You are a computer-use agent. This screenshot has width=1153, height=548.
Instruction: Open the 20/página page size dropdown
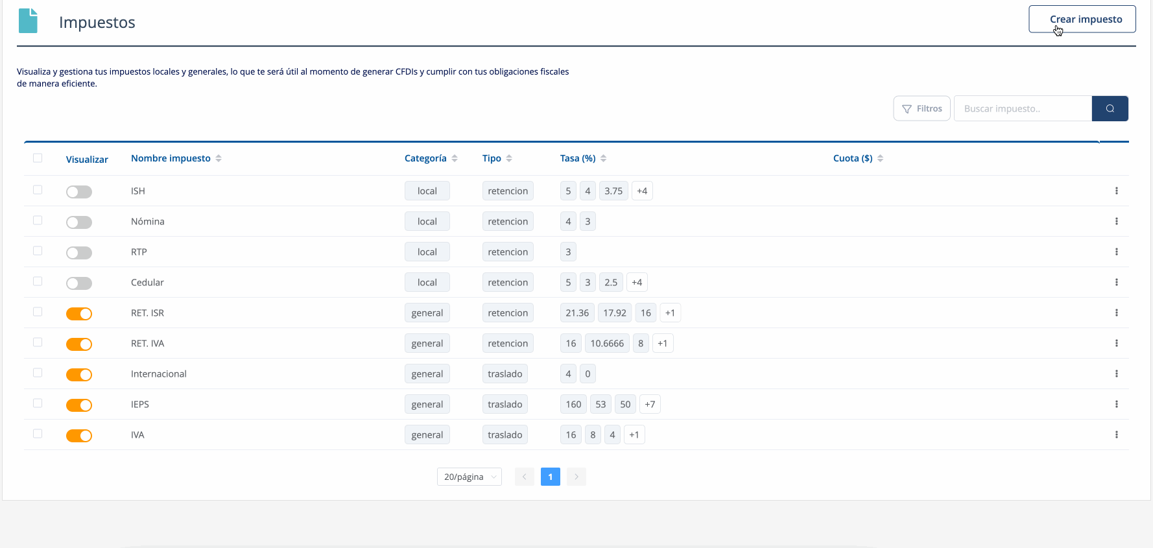click(470, 477)
